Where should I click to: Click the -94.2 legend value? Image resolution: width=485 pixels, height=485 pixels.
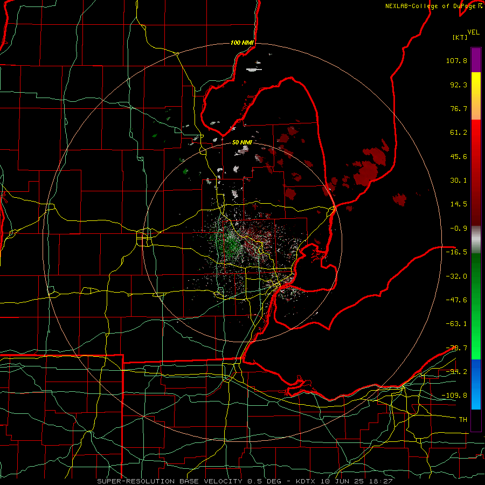pos(456,371)
